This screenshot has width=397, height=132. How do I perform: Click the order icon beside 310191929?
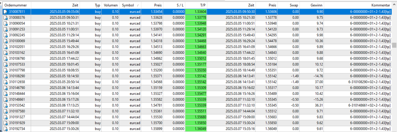(5, 123)
